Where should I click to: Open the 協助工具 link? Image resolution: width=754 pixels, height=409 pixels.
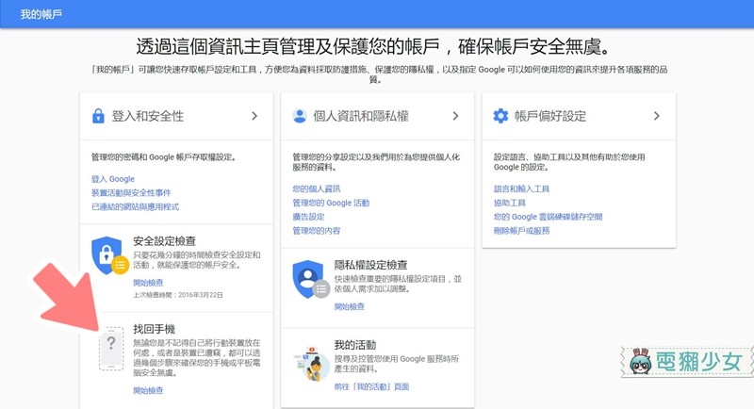[x=509, y=203]
